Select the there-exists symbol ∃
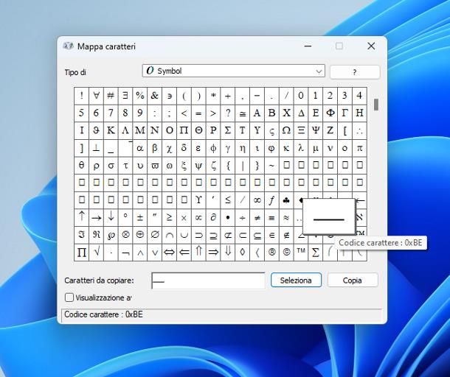Screen dimensions: 450x377 (125, 96)
